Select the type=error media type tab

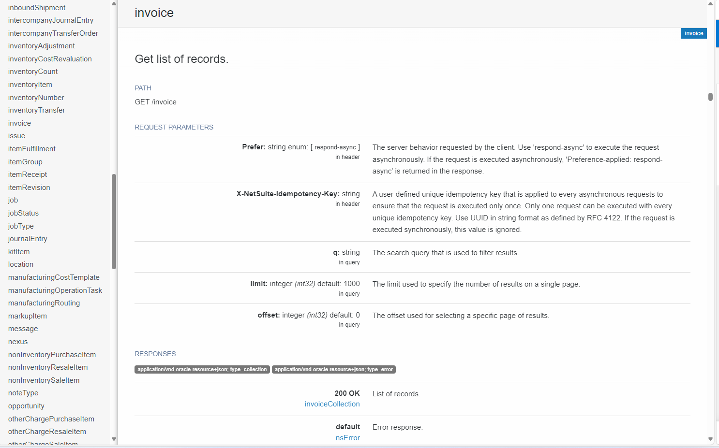click(333, 370)
